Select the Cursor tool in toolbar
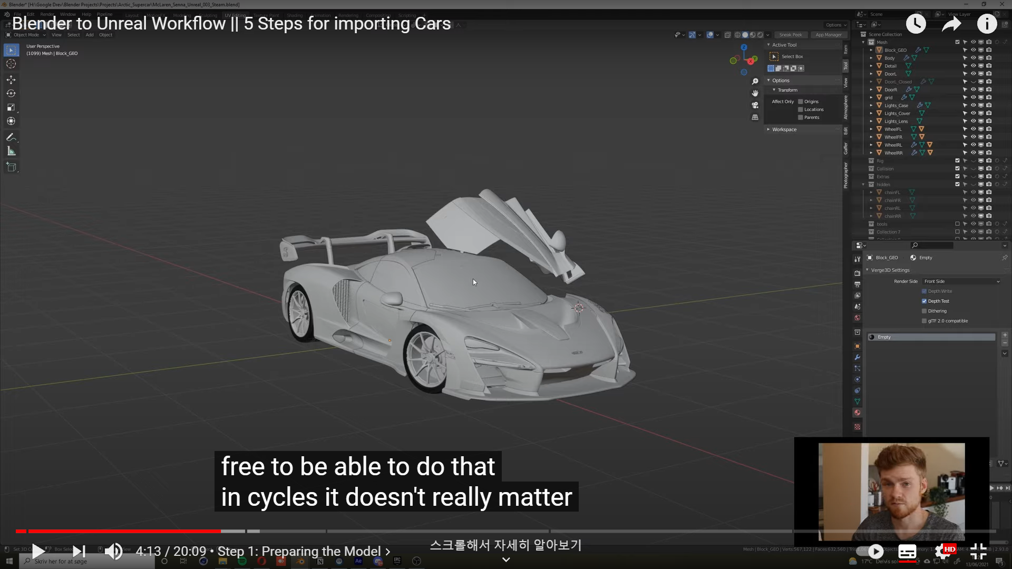 pos(11,64)
